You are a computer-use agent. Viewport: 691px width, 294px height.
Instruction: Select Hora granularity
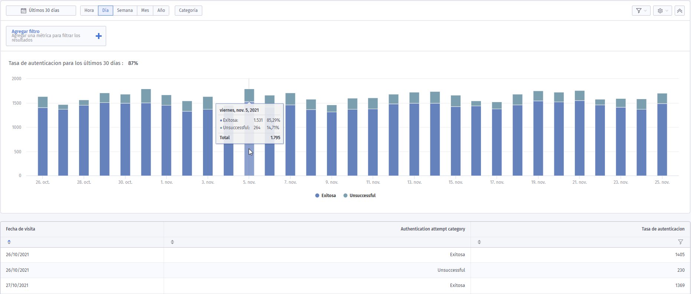89,10
